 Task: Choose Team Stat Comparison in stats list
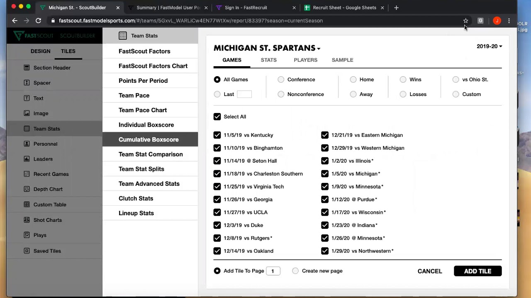click(x=150, y=154)
